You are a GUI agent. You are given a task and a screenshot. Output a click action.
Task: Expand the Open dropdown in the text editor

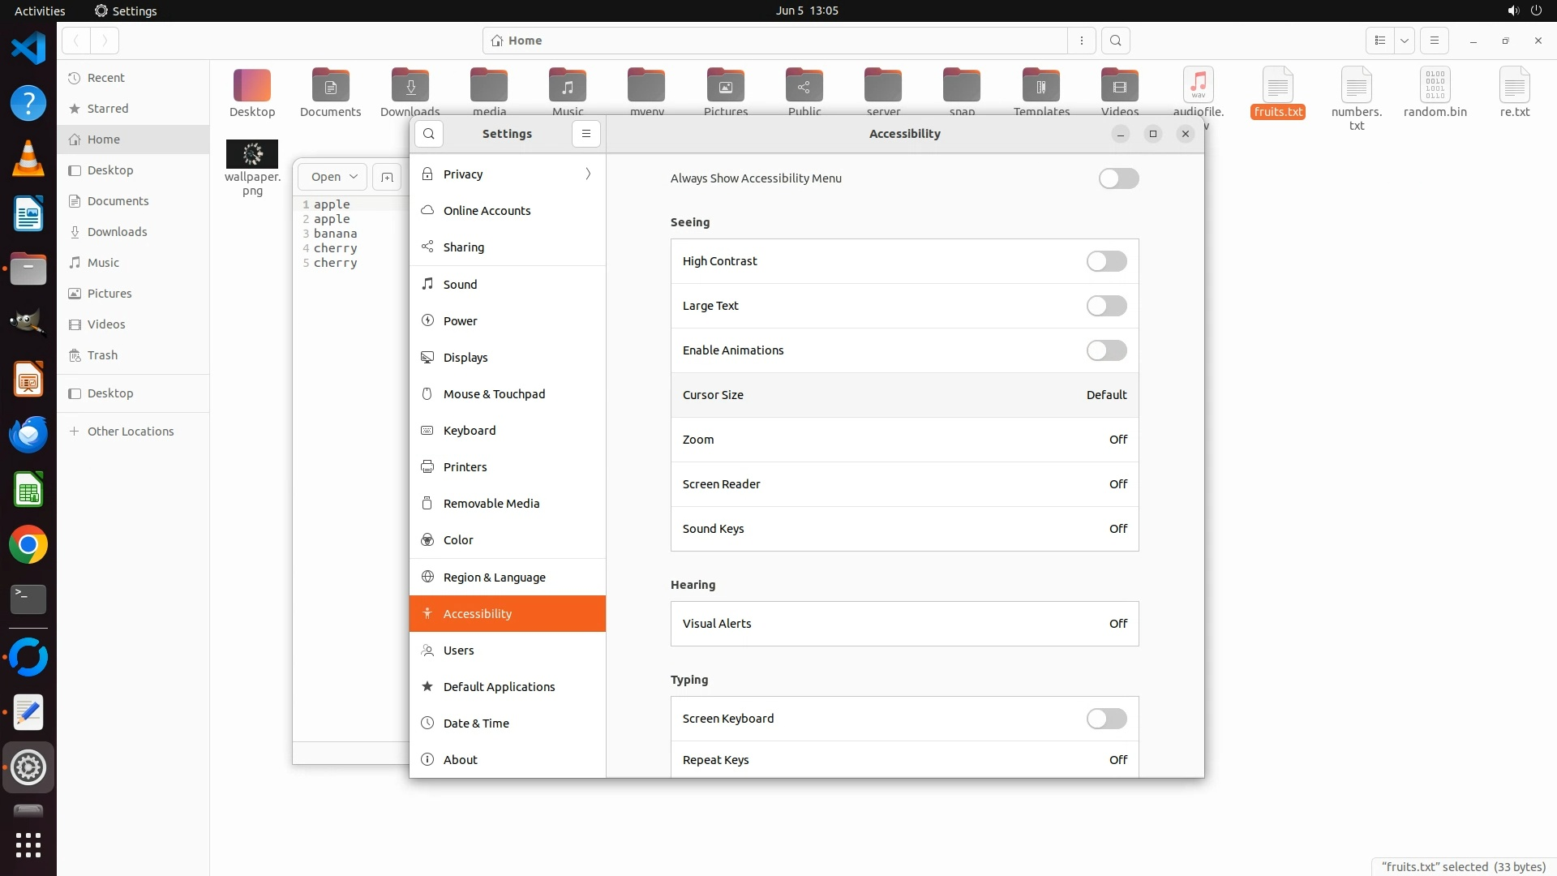tap(354, 177)
